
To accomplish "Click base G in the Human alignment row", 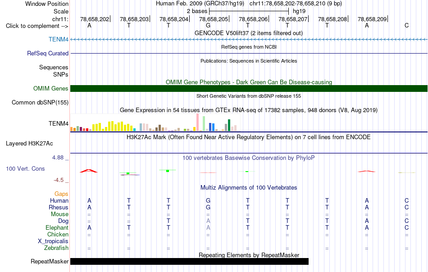I will click(x=208, y=201).
